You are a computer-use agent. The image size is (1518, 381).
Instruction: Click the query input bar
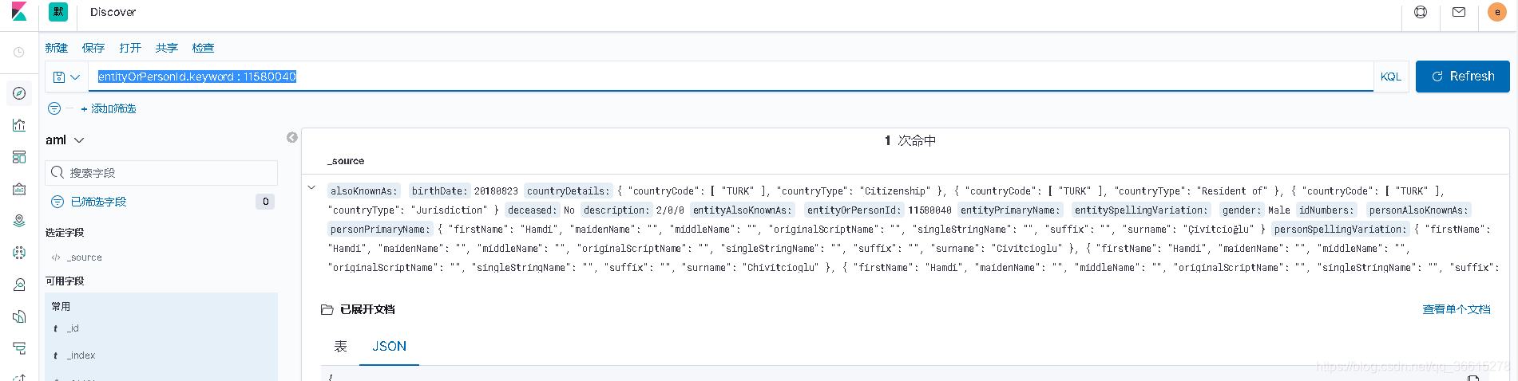731,77
